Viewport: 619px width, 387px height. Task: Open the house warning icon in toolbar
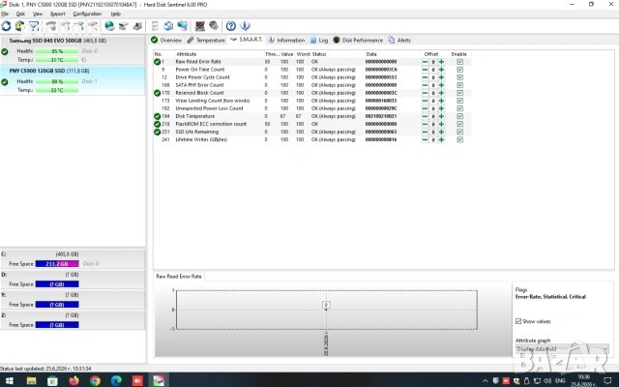19,26
